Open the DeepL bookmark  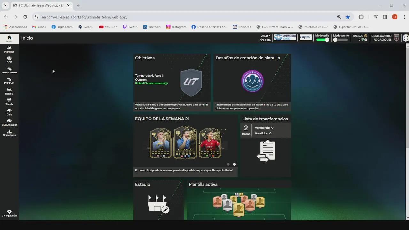point(85,27)
